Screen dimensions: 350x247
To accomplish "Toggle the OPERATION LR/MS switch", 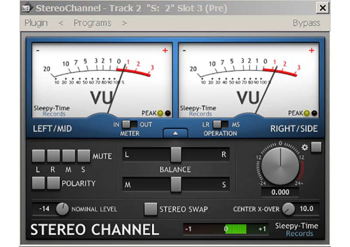I will pyautogui.click(x=220, y=124).
